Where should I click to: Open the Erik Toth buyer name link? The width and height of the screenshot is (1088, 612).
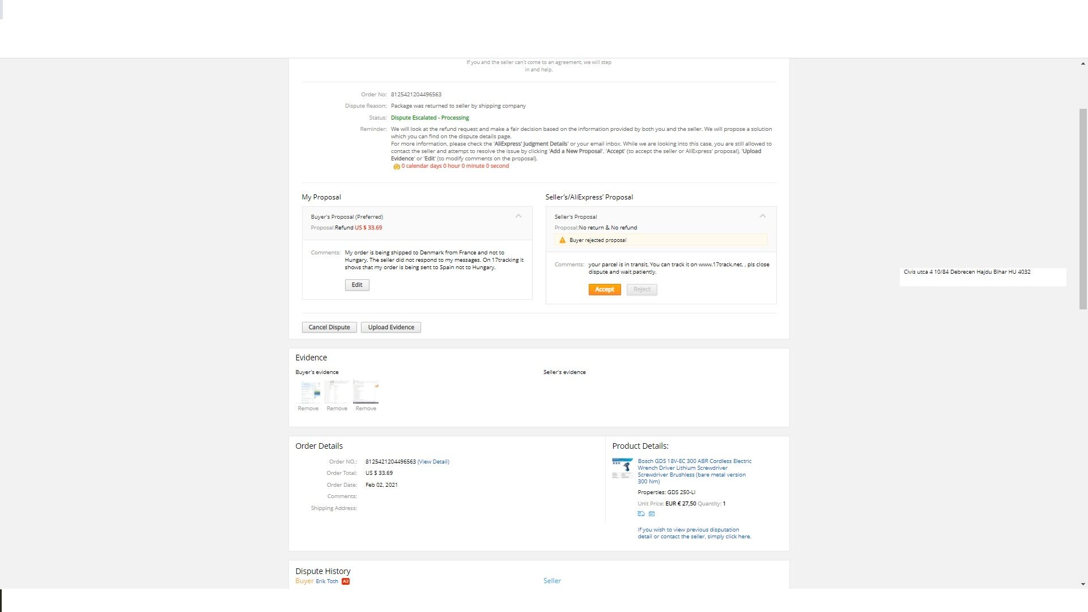(327, 581)
